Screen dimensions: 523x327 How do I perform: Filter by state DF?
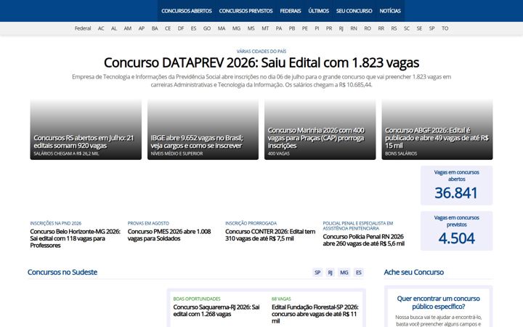coord(181,28)
